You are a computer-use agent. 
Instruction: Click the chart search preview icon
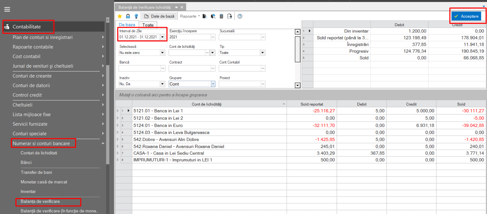click(213, 16)
